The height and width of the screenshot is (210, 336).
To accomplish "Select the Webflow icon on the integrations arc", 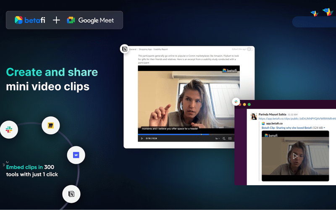I will point(76,155).
